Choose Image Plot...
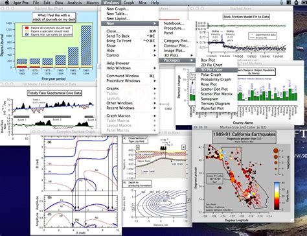This screenshot has height=236, width=307. tap(177, 51)
